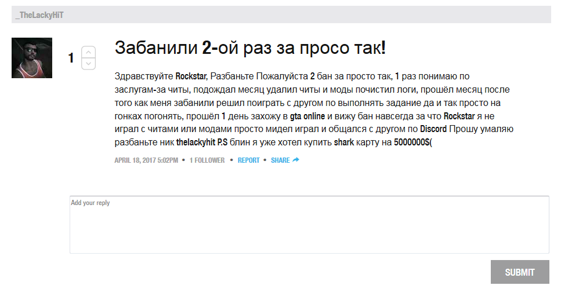Click the date 'APRIL 18, 2017 5:02PM'
This screenshot has height=289, width=561.
[146, 160]
